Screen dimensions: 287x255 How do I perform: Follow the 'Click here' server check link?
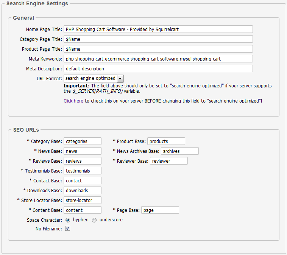pos(73,101)
